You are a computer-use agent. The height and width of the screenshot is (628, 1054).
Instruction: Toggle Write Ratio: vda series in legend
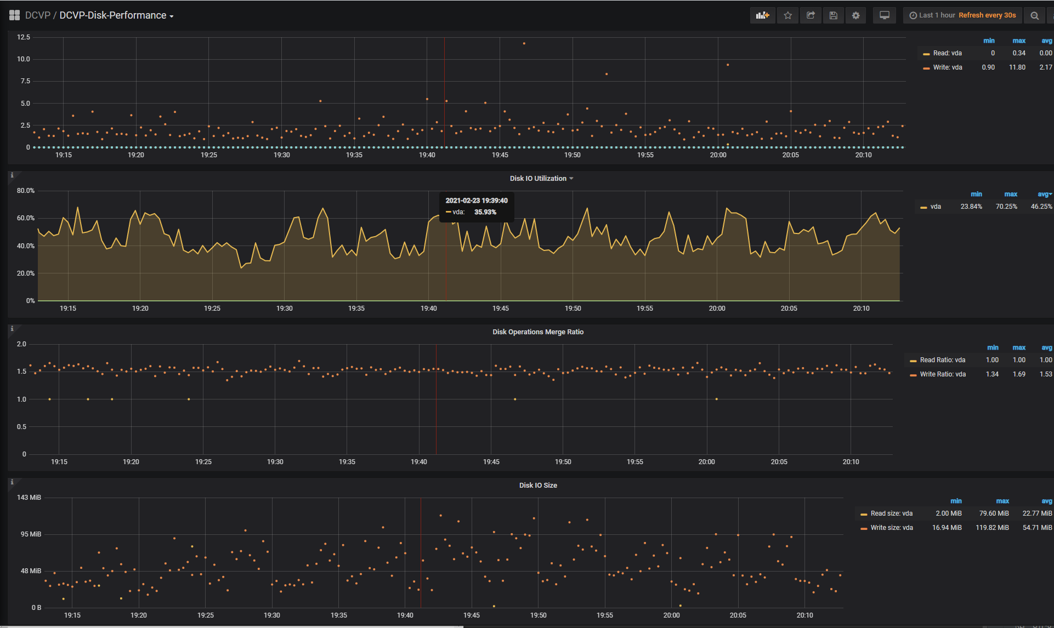(942, 374)
